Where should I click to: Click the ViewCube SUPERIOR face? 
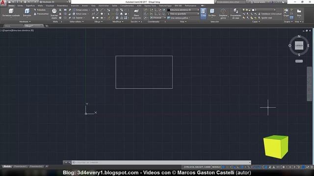coord(299,45)
